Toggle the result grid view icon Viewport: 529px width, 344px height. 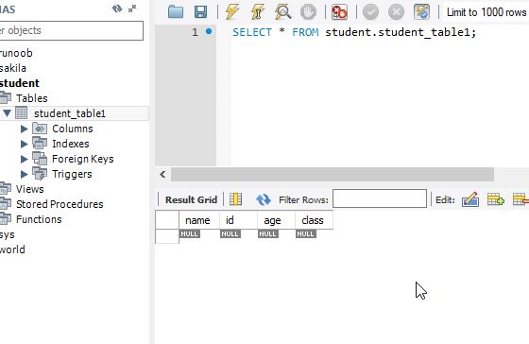pyautogui.click(x=236, y=199)
